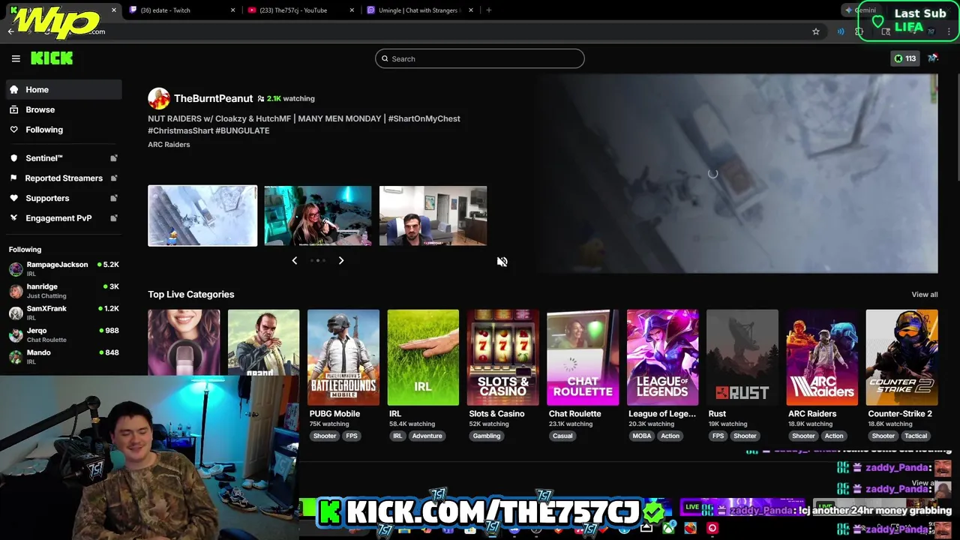Select the woman streamer thumbnail

[318, 216]
